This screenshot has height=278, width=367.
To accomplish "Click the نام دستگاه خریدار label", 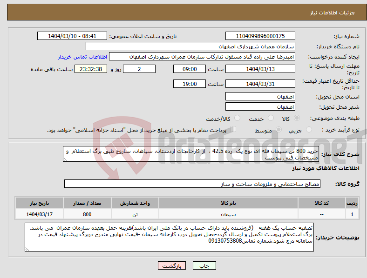I will (338, 47).
